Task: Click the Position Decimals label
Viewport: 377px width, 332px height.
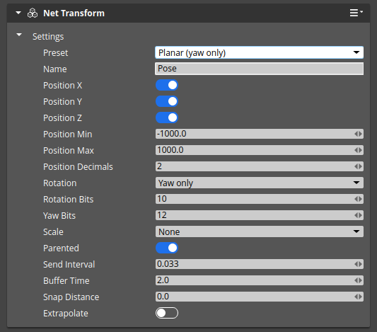Action: pyautogui.click(x=78, y=167)
